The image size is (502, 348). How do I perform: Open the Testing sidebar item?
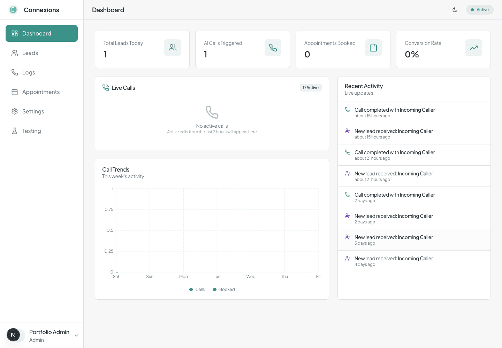[x=41, y=131]
